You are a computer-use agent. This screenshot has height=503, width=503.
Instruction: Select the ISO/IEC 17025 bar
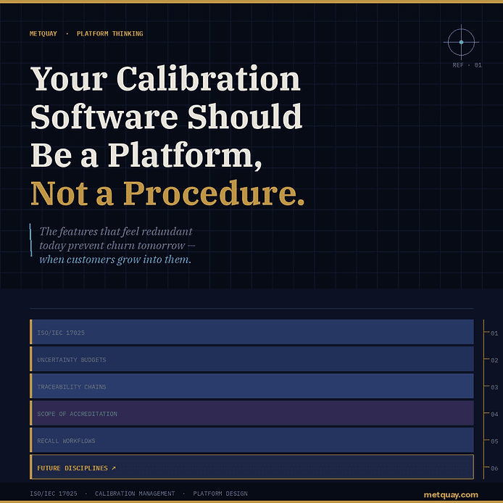tap(251, 332)
